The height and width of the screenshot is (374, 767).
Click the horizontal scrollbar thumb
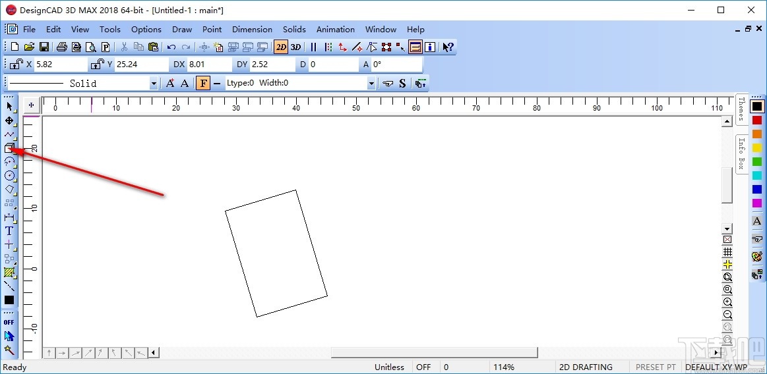435,352
